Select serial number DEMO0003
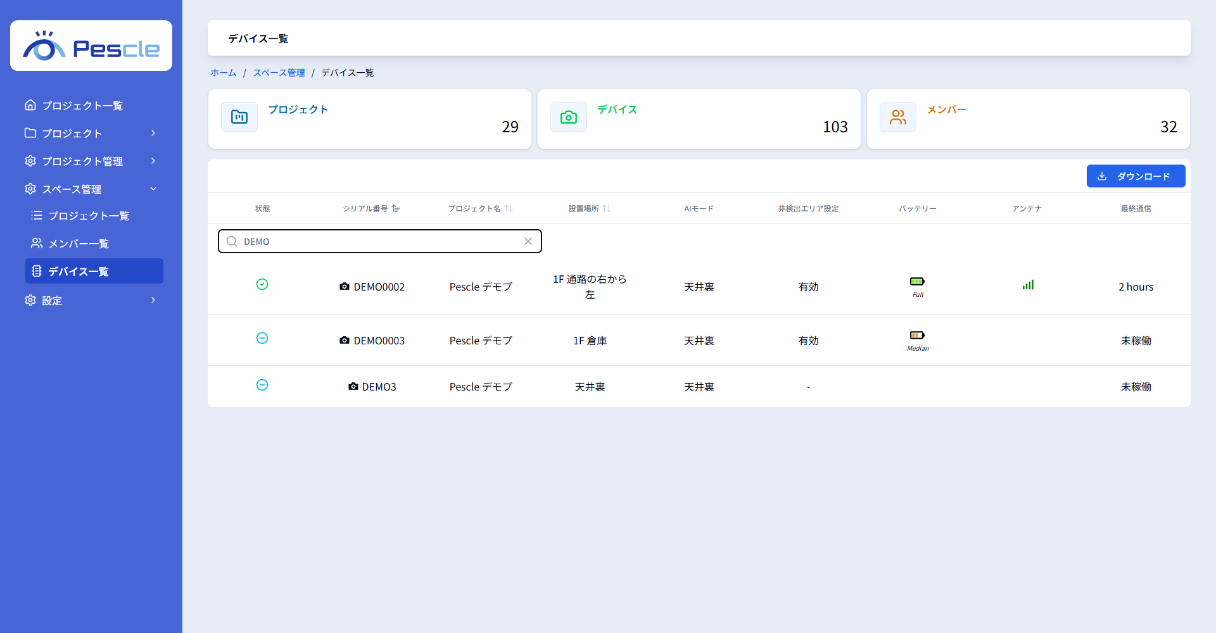The height and width of the screenshot is (633, 1216). (379, 341)
